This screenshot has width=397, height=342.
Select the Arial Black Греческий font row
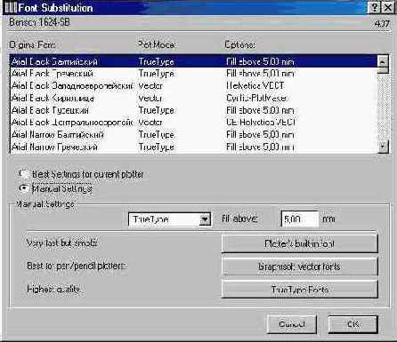[193, 74]
